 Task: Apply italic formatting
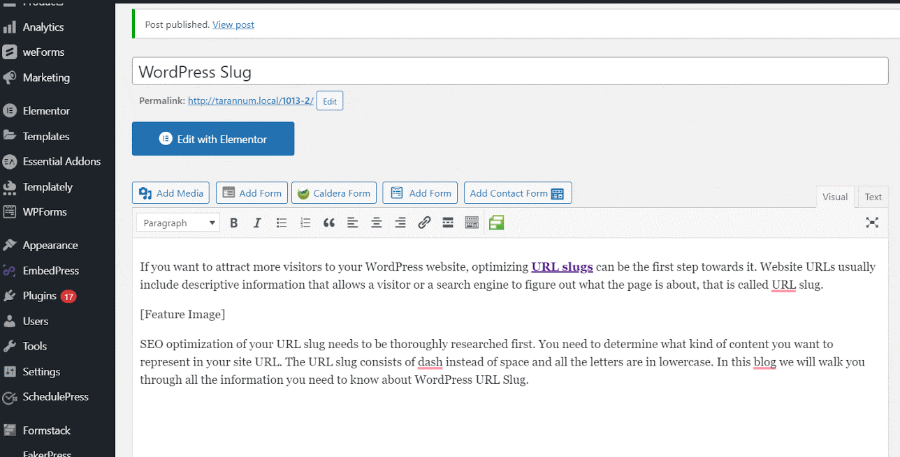click(257, 222)
